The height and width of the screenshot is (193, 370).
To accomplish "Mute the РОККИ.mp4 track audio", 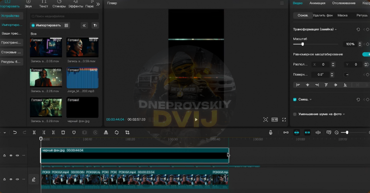I will 17,179.
